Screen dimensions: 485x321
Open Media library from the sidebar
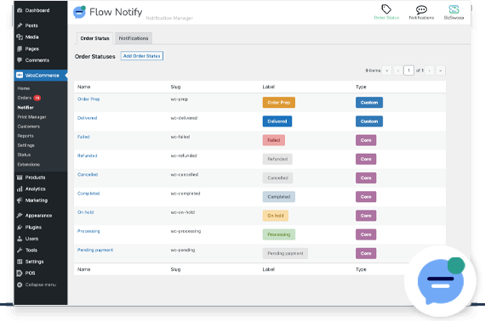pyautogui.click(x=31, y=37)
